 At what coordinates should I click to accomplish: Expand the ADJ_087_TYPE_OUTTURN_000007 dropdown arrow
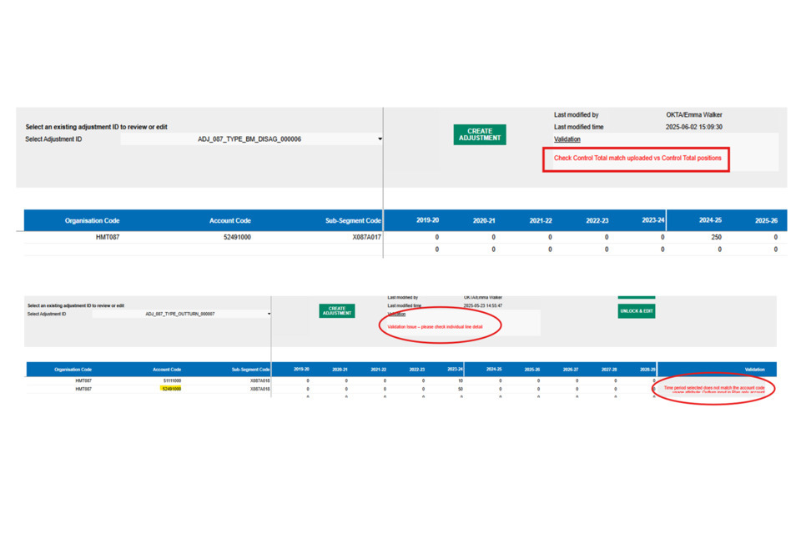coord(269,315)
